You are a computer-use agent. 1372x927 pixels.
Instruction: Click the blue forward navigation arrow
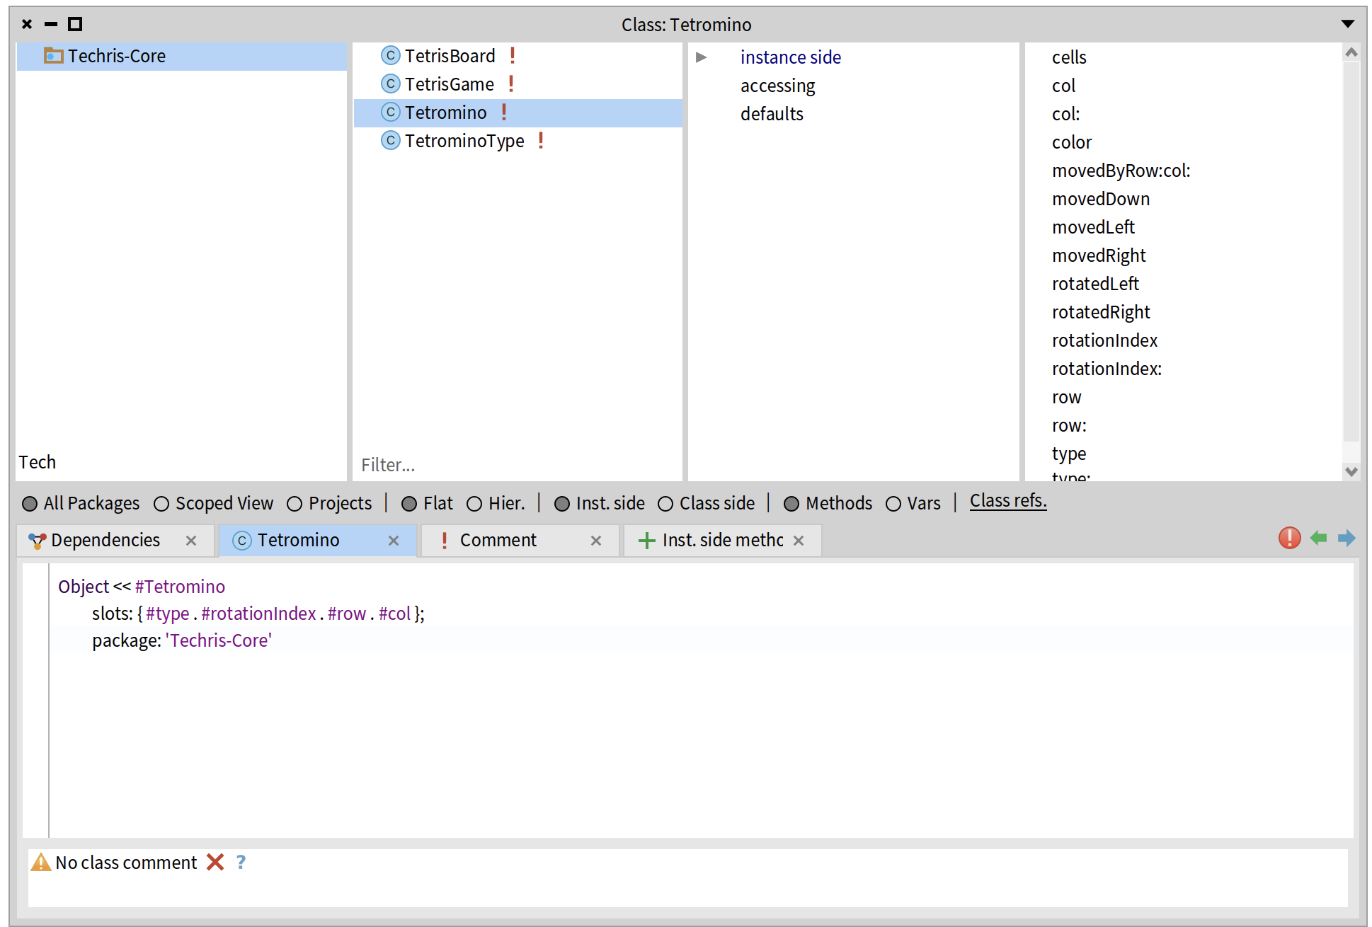click(x=1346, y=538)
